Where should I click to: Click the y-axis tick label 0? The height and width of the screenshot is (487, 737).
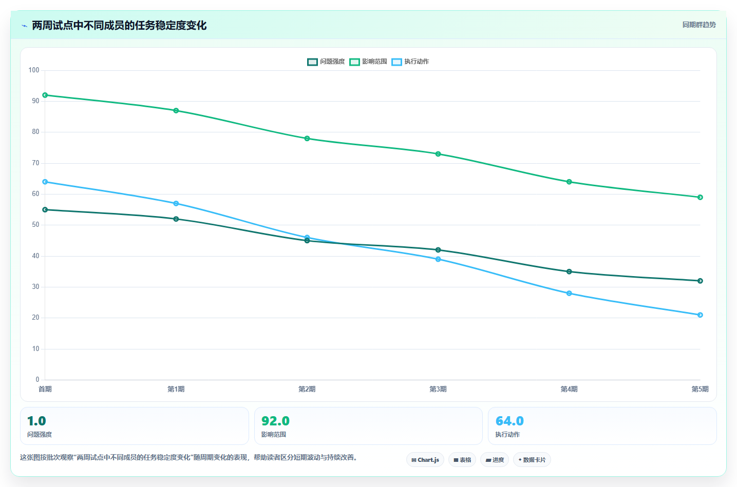click(37, 380)
